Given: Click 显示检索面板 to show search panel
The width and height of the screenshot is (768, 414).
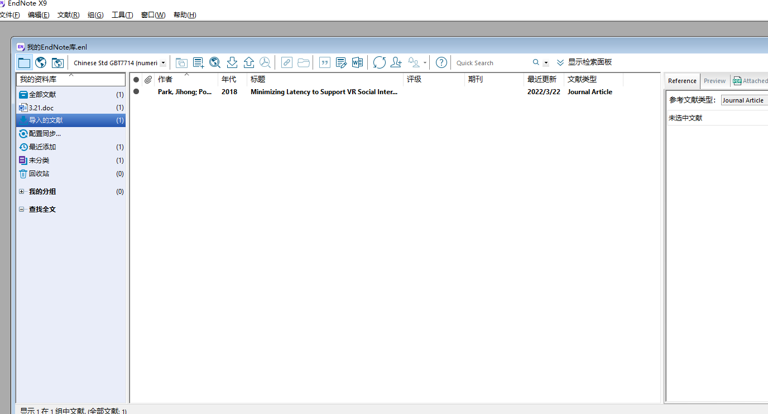Looking at the screenshot, I should (x=584, y=62).
